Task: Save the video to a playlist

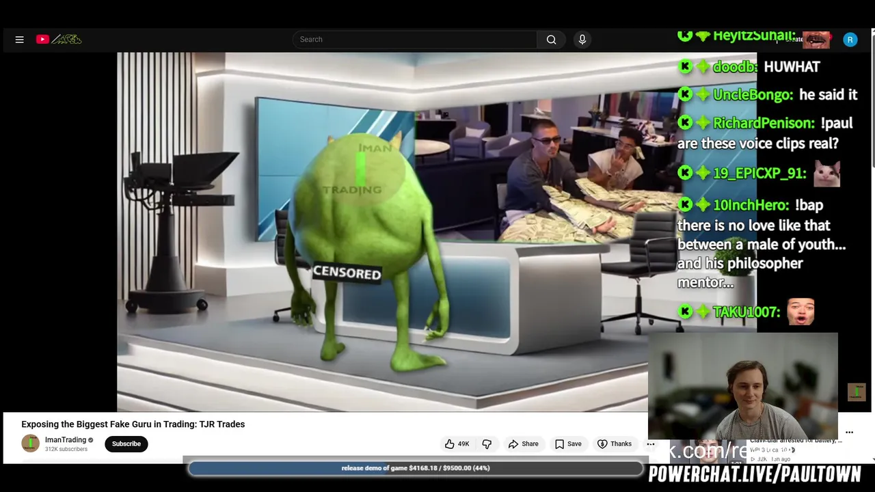Action: click(x=568, y=444)
